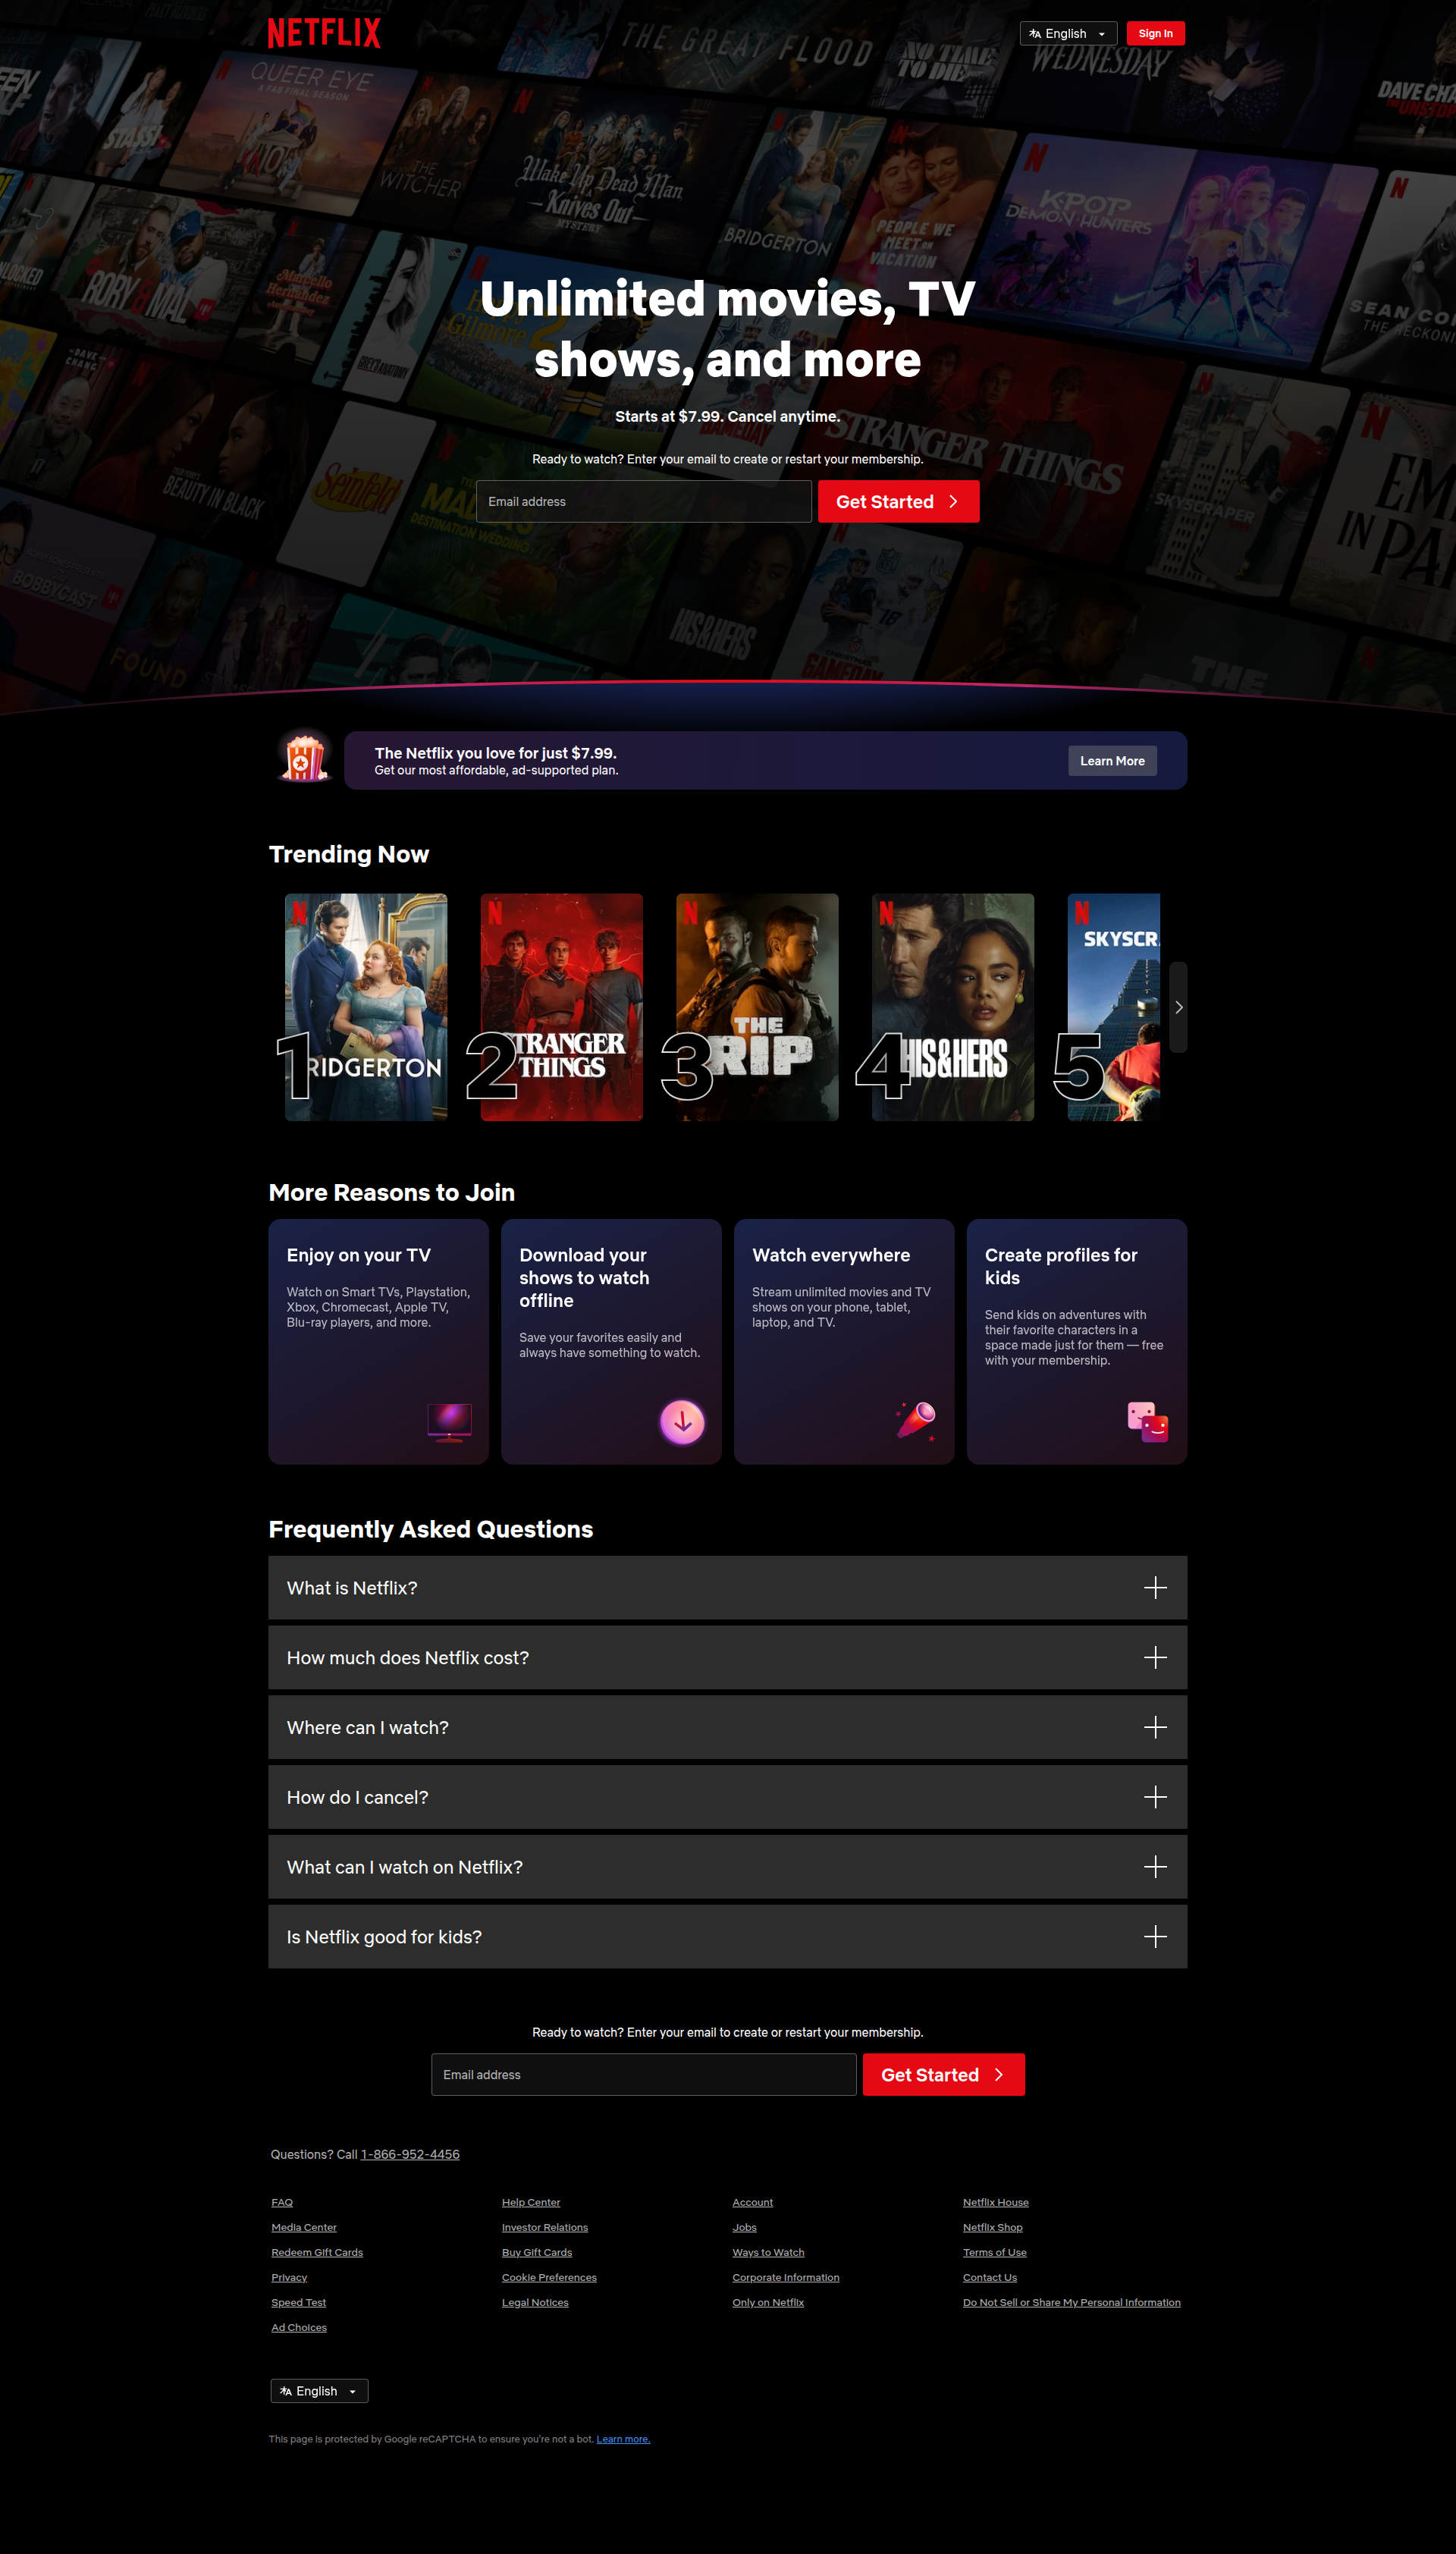Select the Stranger Things trending poster

pos(561,1006)
